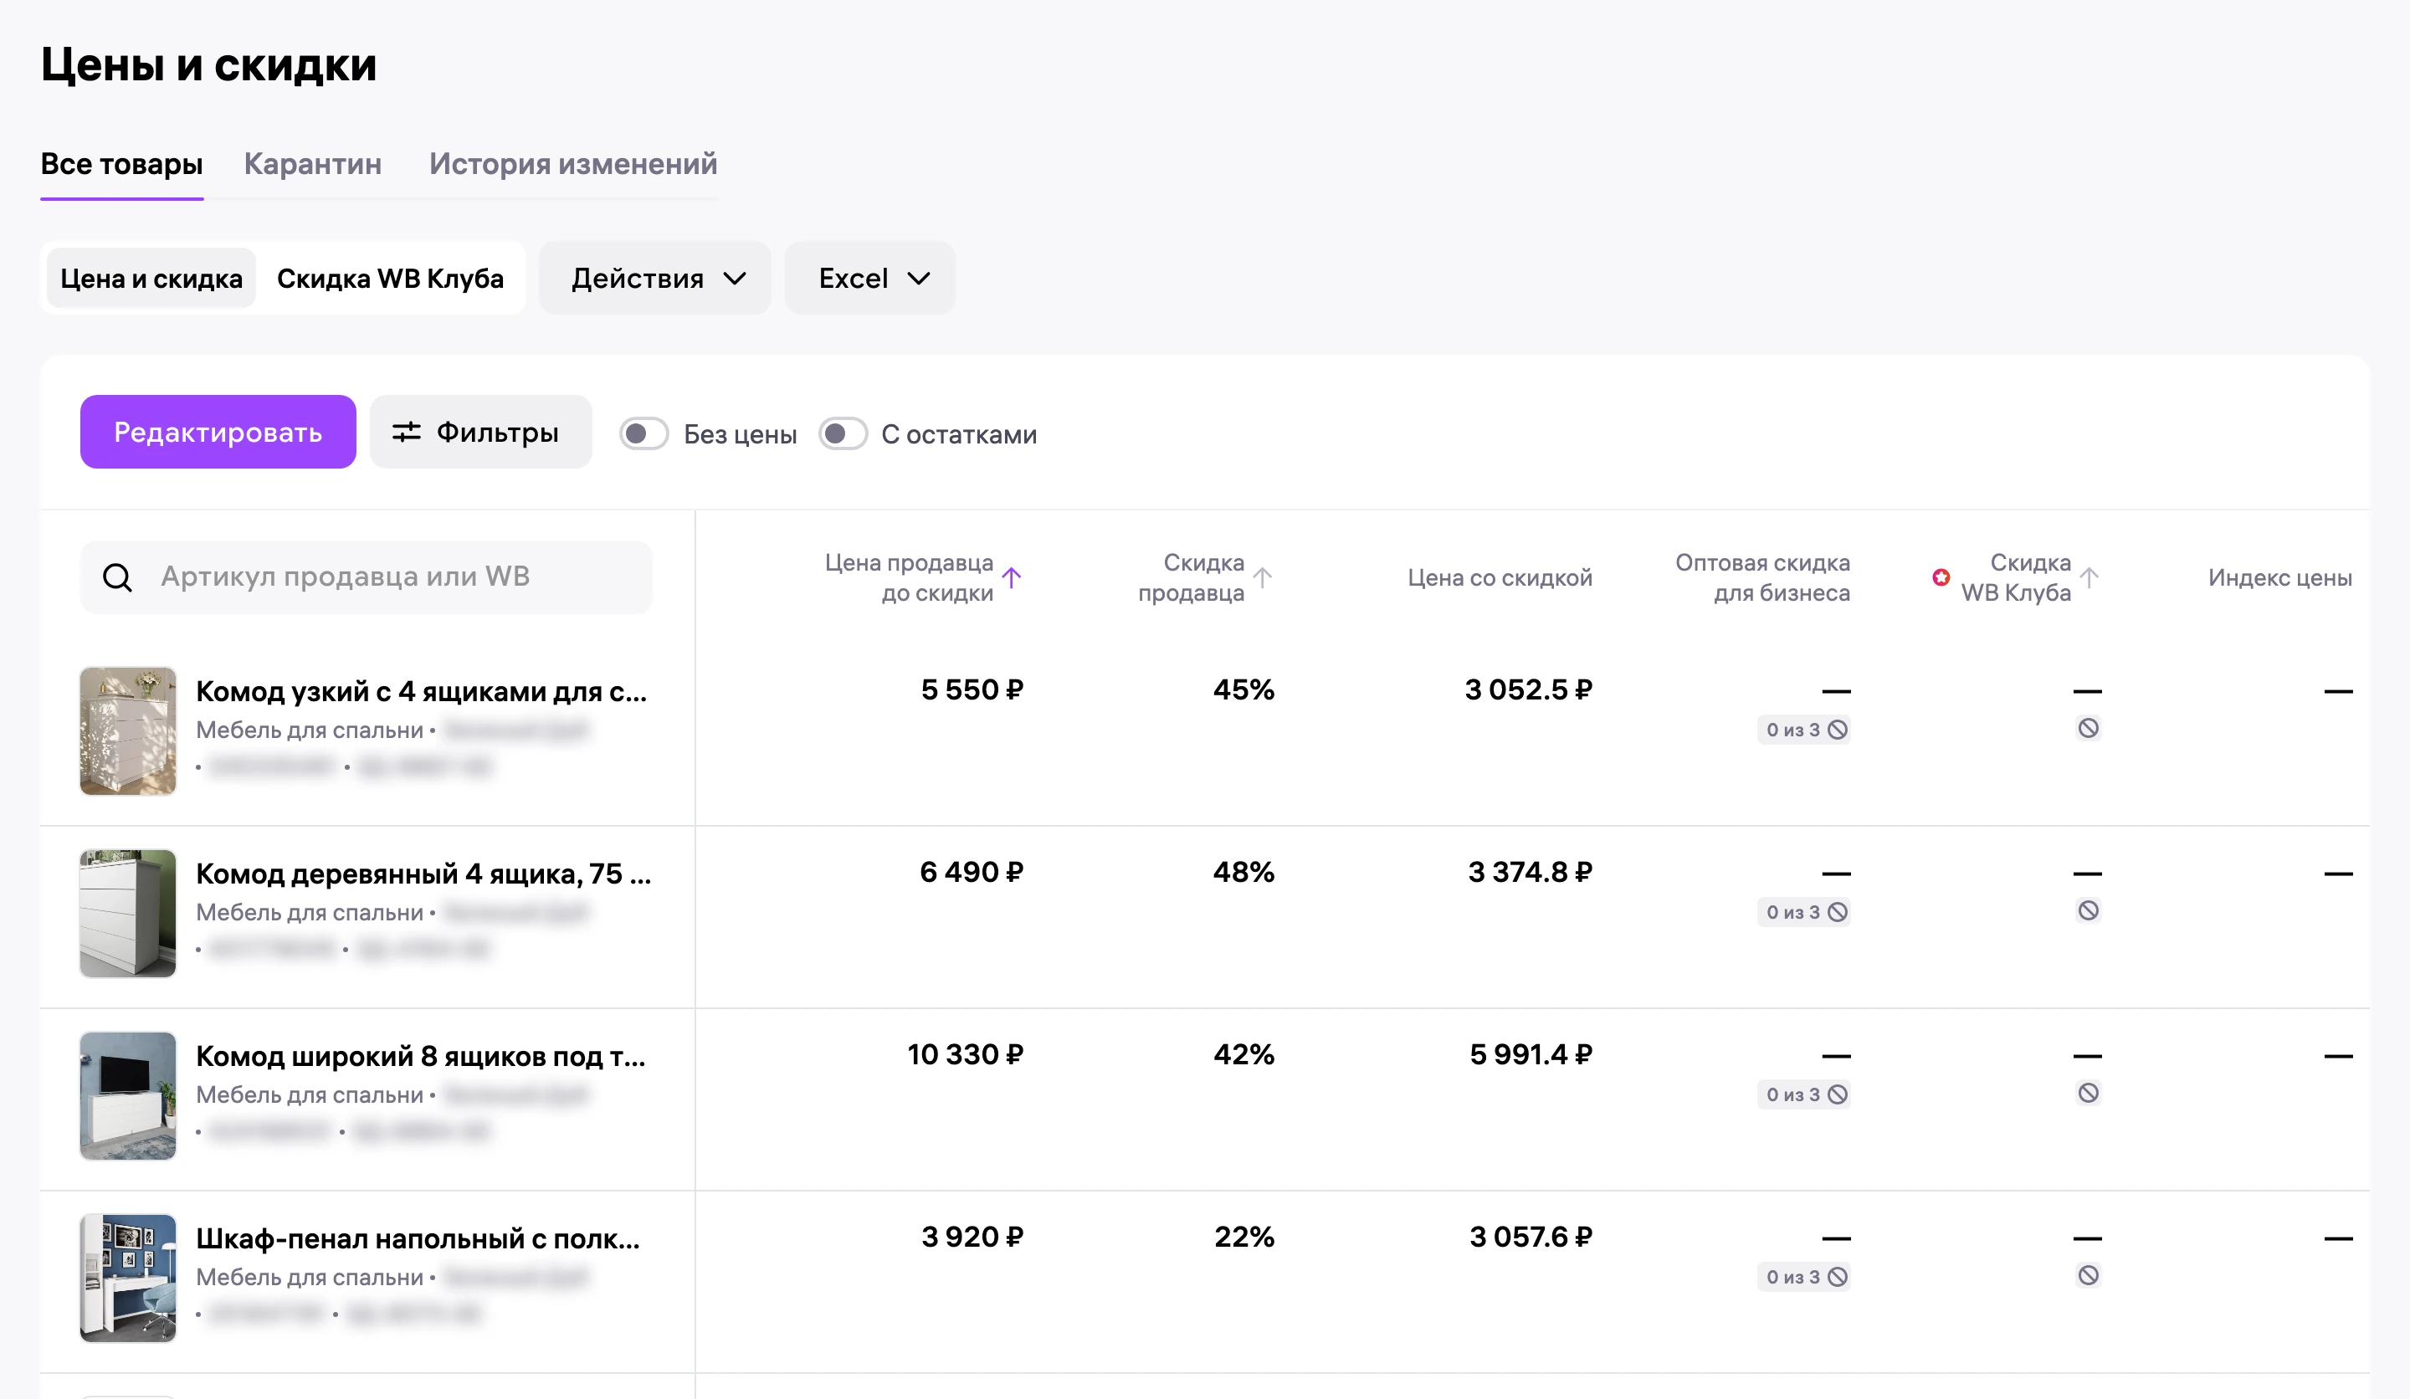The width and height of the screenshot is (2410, 1399).
Task: Click product title 'Комод широкий 8 ящиков под т...'
Action: 421,1056
